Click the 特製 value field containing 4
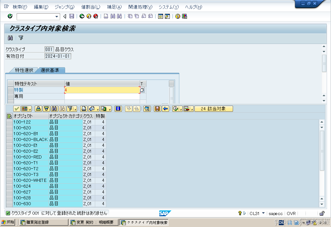 [101, 89]
